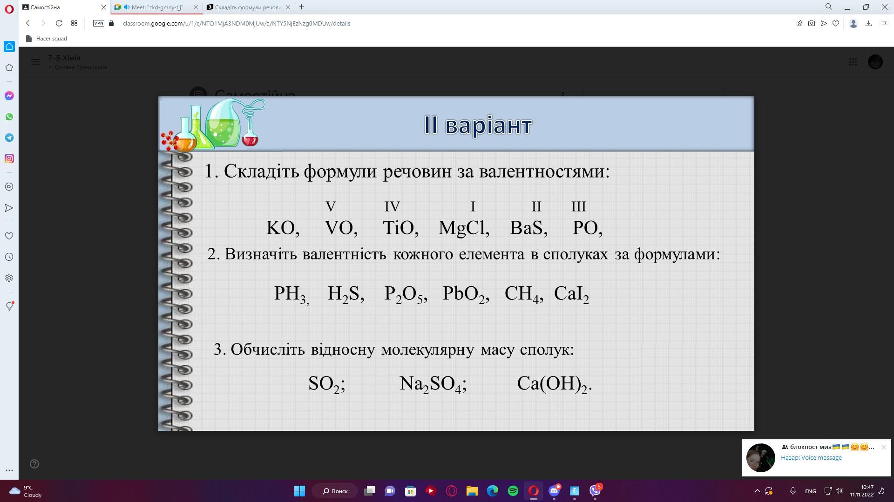
Task: Expand hidden system tray icons chevron
Action: (757, 491)
